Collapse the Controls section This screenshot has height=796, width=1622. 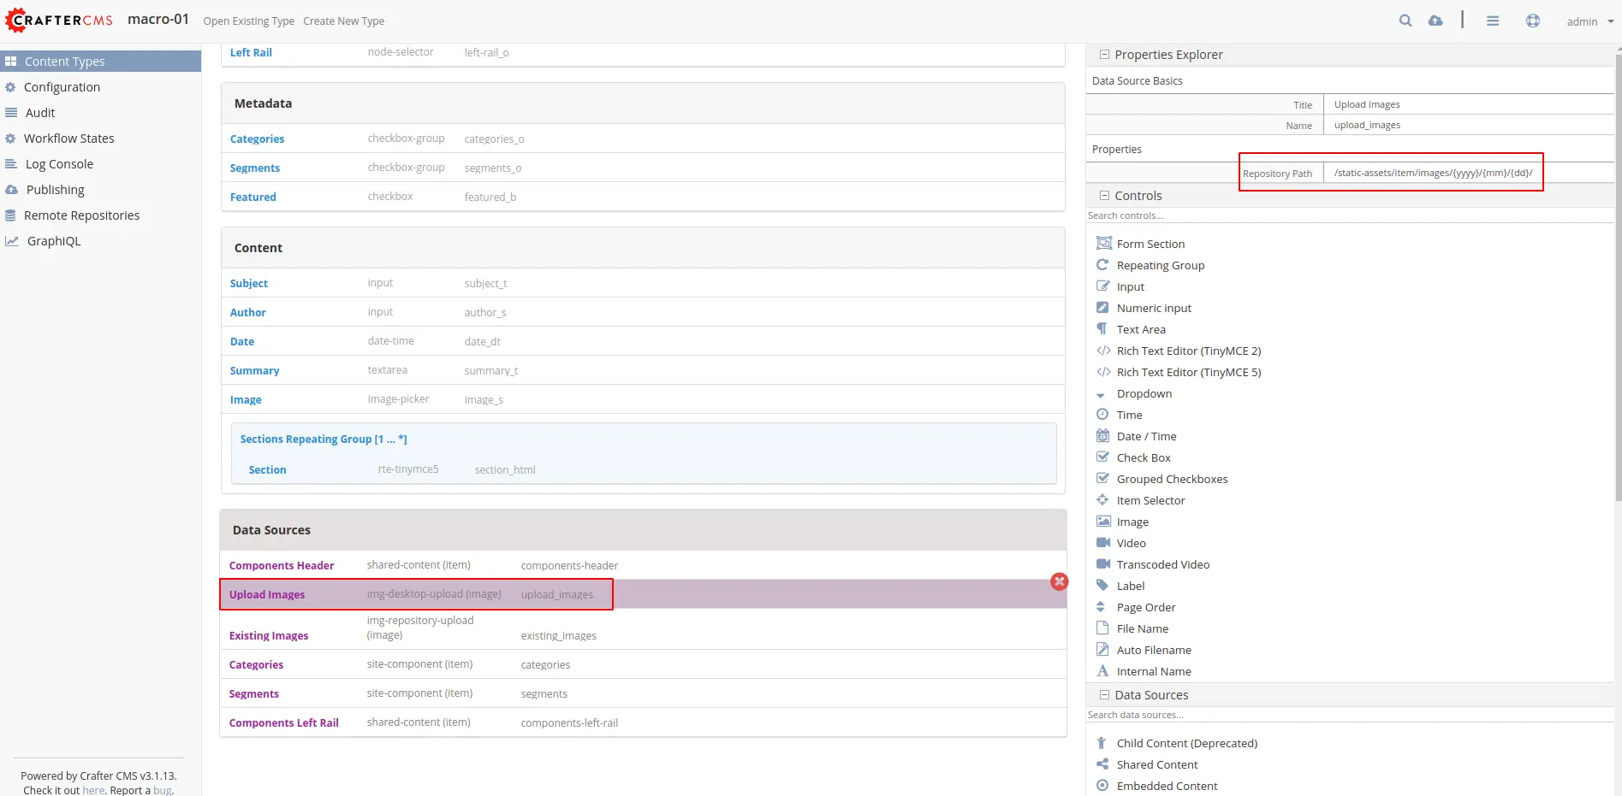tap(1104, 196)
